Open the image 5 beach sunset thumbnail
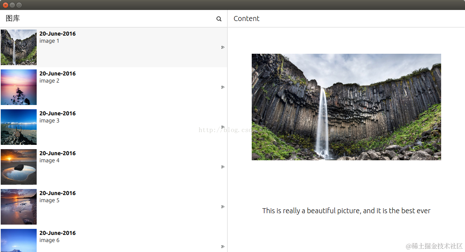The width and height of the screenshot is (465, 252). coord(19,207)
